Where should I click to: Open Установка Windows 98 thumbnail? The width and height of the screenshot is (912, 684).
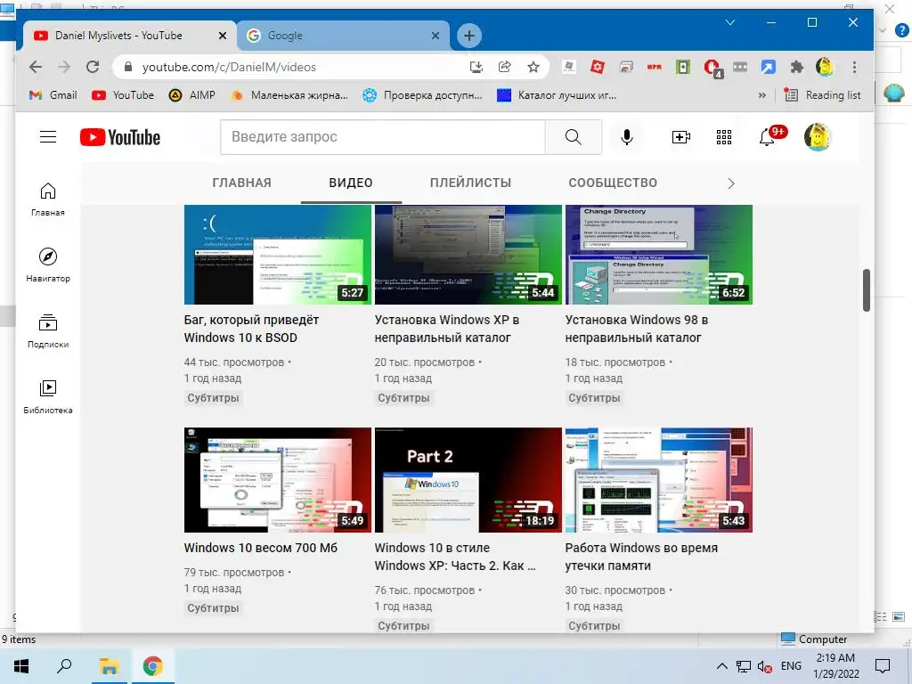[x=658, y=254]
